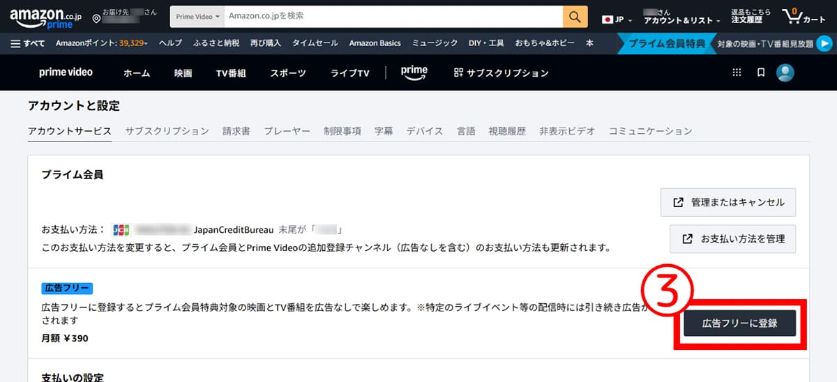837x382 pixels.
Task: Click the Amazon.co.jp search field
Action: coord(394,16)
